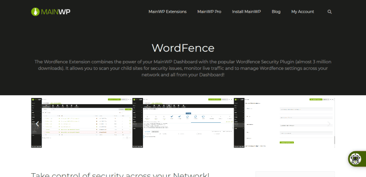Viewport: 366px width, 177px height.
Task: Open the first Wordfence dashboard screenshot
Action: tap(81, 123)
